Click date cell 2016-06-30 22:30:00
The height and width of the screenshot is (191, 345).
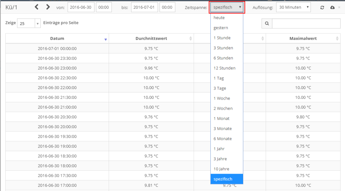[x=57, y=78]
